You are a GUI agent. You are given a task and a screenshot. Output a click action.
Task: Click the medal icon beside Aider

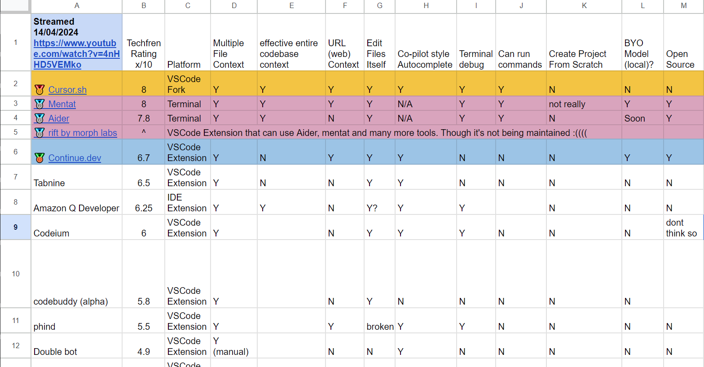[x=40, y=118]
